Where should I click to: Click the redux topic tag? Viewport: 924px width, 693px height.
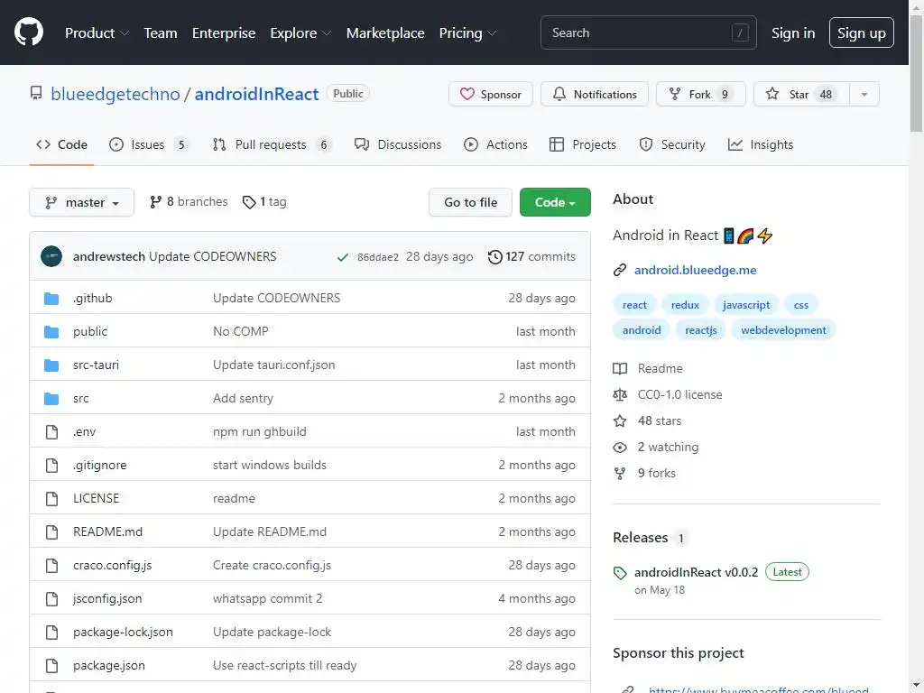(685, 305)
